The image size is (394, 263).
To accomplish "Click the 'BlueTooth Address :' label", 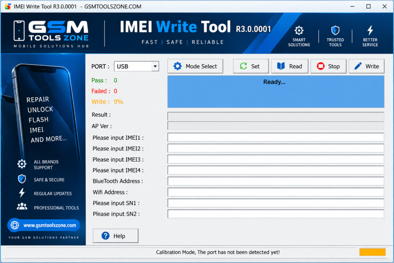I will pos(118,181).
